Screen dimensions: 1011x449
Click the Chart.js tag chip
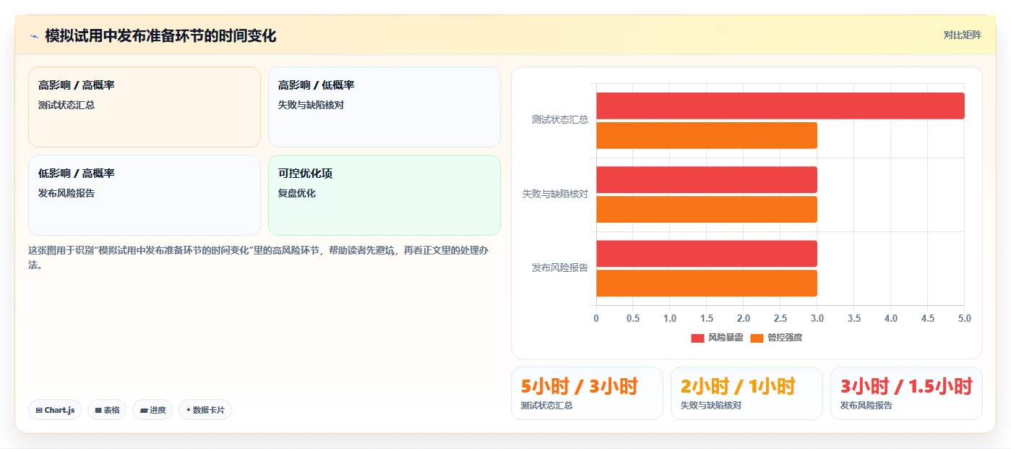pos(56,410)
